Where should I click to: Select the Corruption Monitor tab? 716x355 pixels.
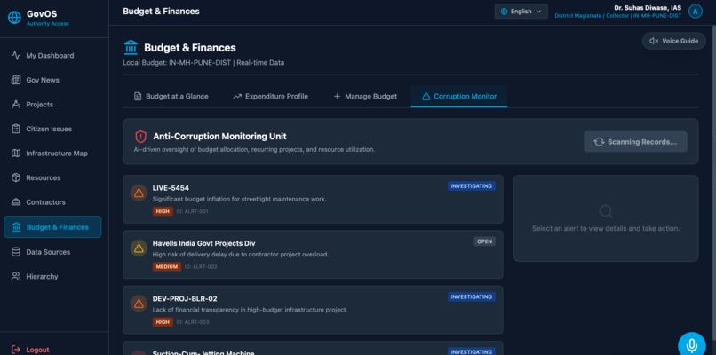[x=459, y=96]
